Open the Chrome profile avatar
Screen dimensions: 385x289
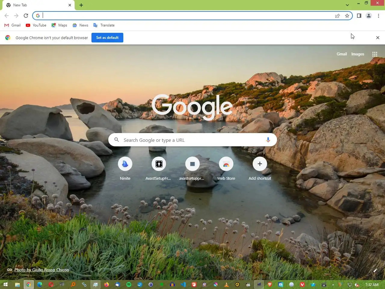click(x=369, y=16)
